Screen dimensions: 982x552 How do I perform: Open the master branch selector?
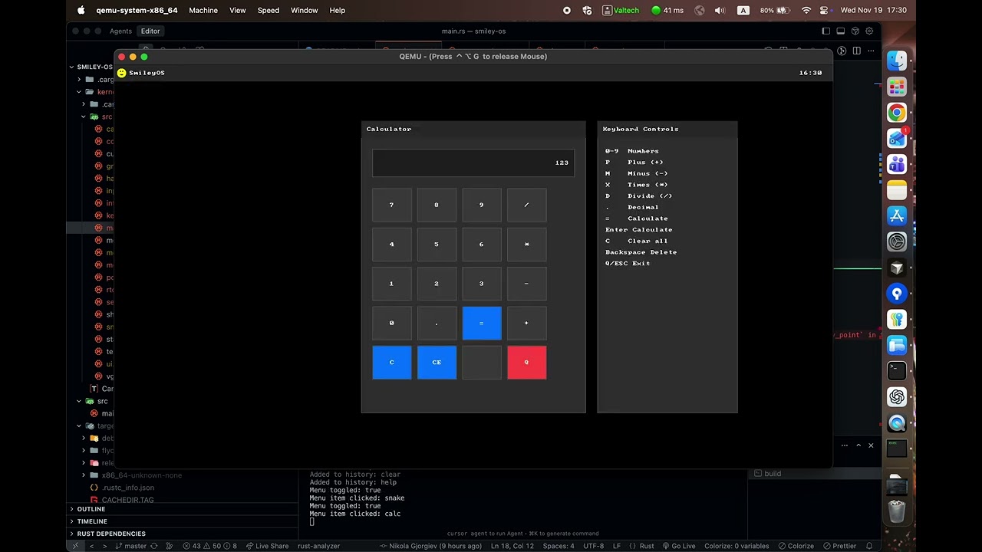point(130,546)
